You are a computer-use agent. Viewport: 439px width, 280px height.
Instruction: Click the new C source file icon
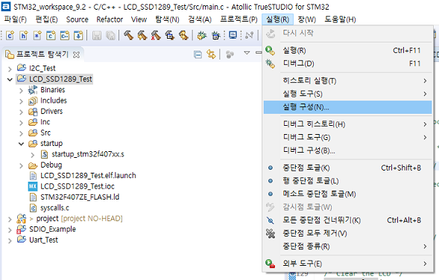(x=10, y=36)
